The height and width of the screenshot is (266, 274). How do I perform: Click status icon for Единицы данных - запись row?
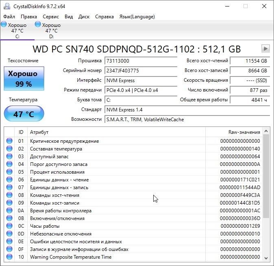(9, 188)
